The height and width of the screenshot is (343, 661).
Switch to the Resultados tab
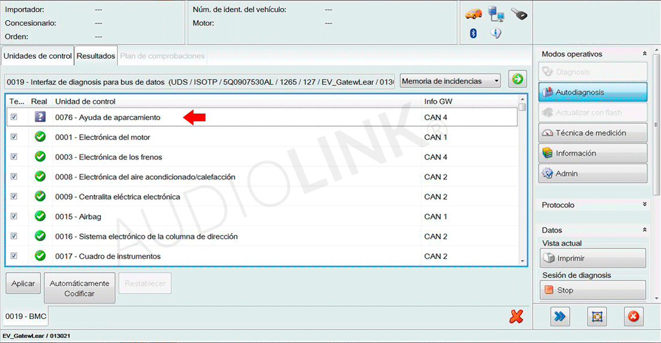pos(96,56)
